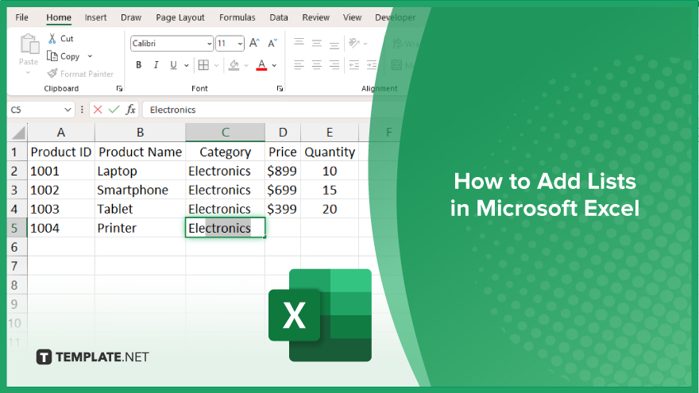The image size is (699, 393).
Task: Select column B header
Action: click(140, 133)
